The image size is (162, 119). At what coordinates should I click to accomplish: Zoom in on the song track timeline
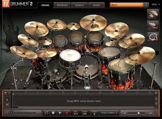coord(156,99)
